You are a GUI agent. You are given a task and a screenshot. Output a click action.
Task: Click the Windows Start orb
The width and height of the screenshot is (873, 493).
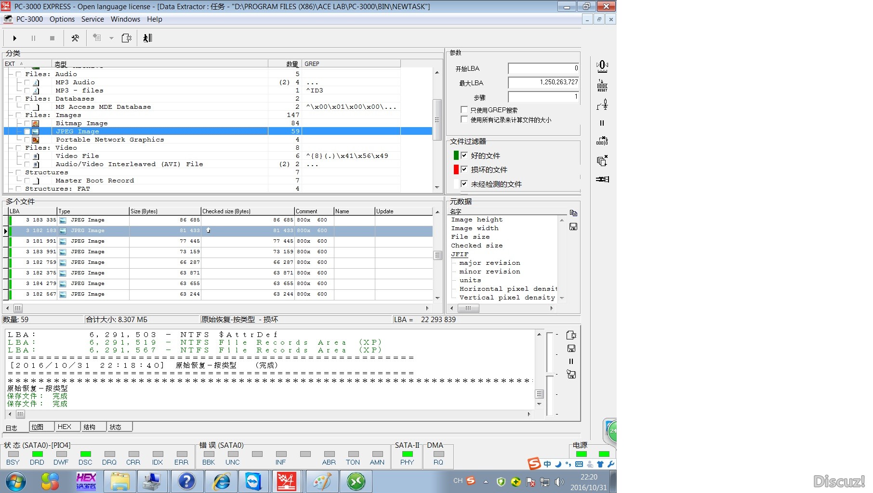coord(15,481)
